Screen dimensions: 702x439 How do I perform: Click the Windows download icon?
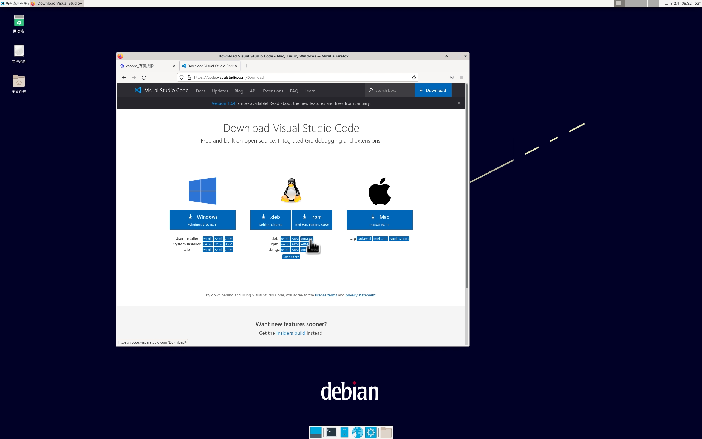click(x=191, y=216)
